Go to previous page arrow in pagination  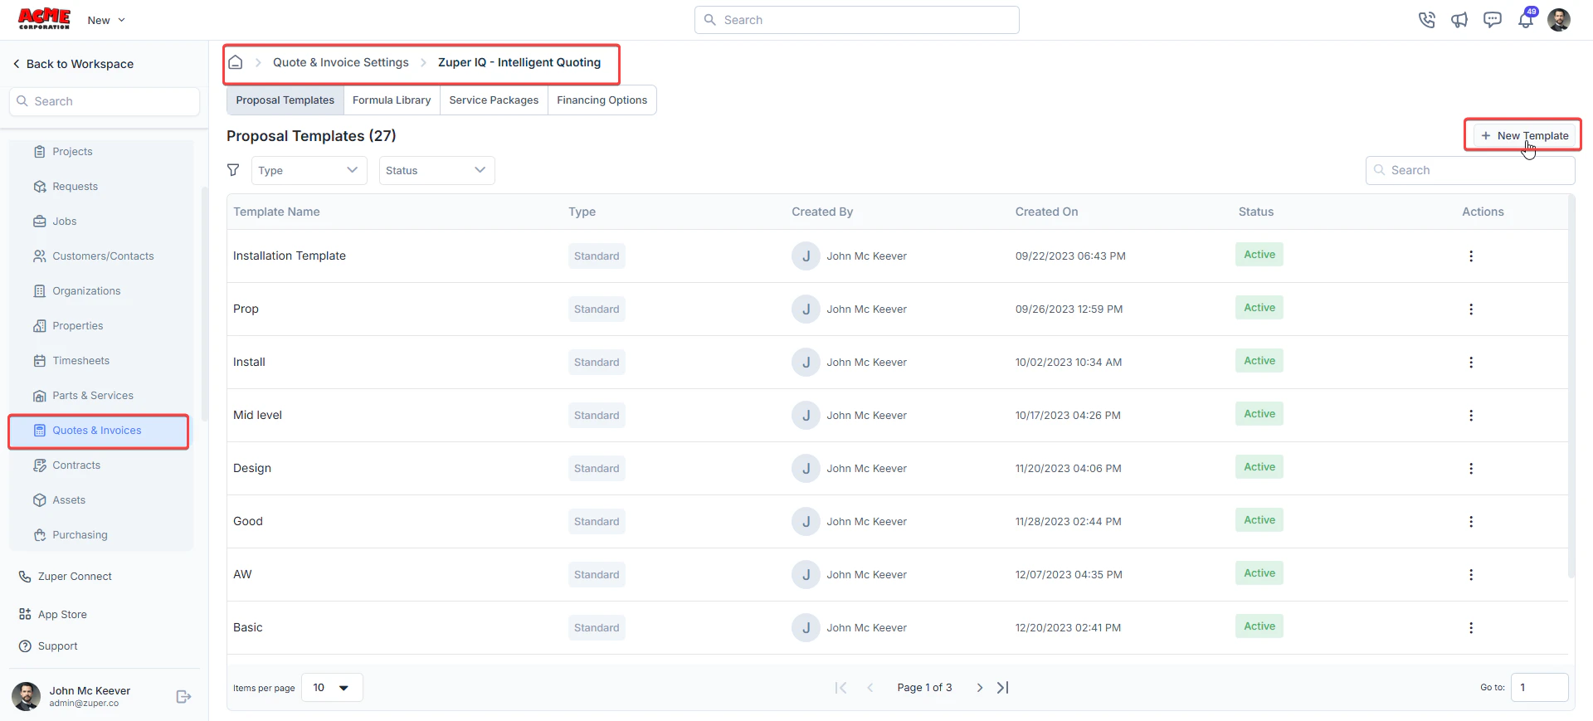pyautogui.click(x=870, y=688)
